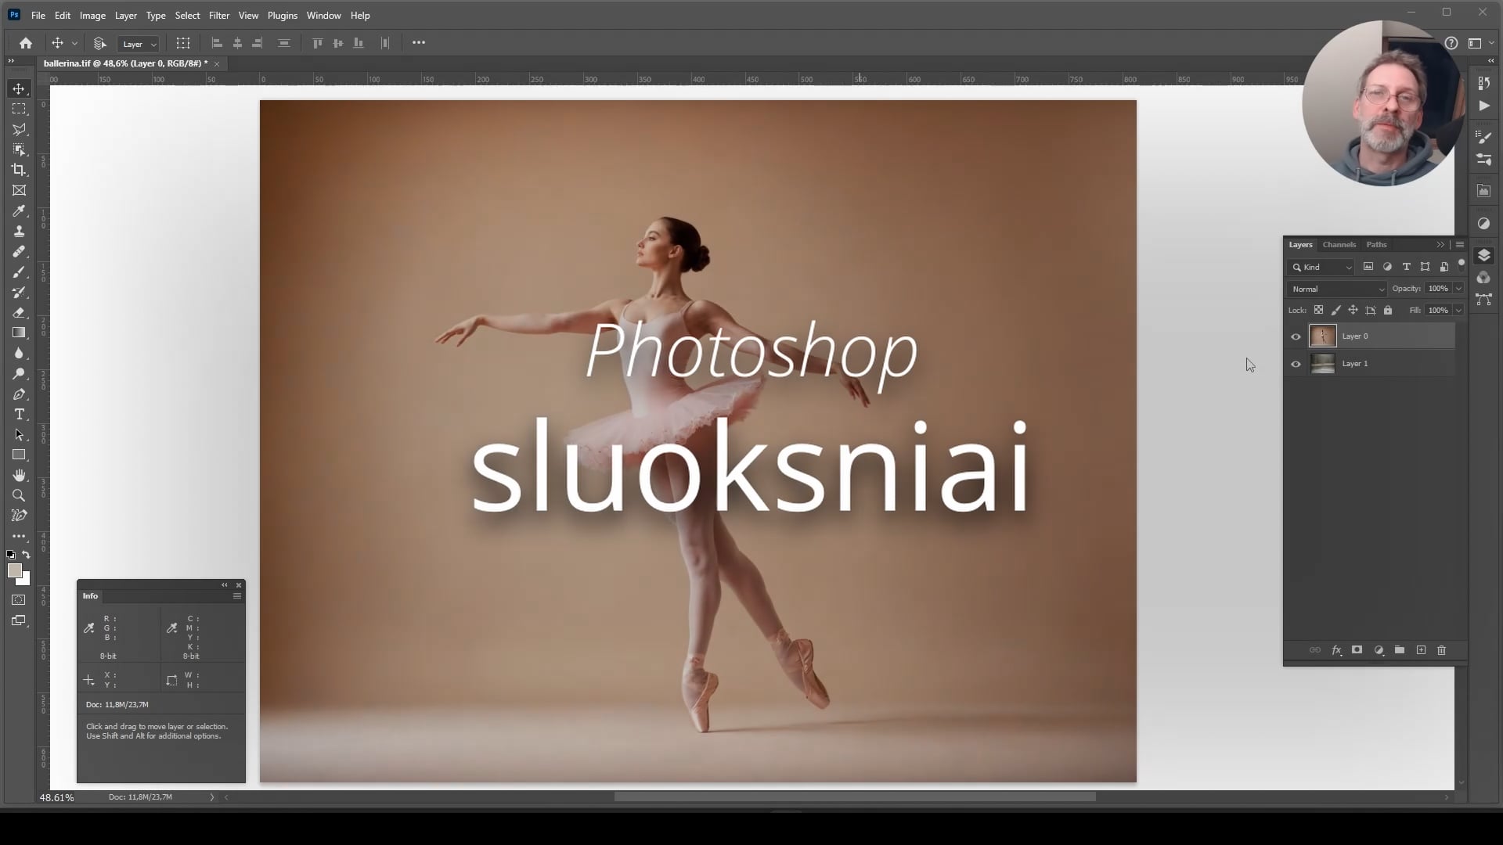Click the zoom percentage field 48.61%
Screen dimensions: 1503x845
click(57, 798)
